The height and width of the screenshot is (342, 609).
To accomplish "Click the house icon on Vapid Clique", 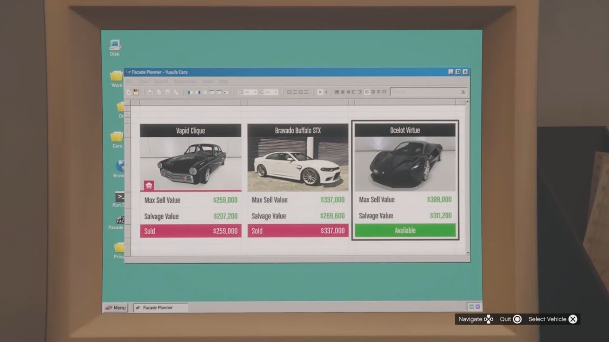I will (x=149, y=185).
